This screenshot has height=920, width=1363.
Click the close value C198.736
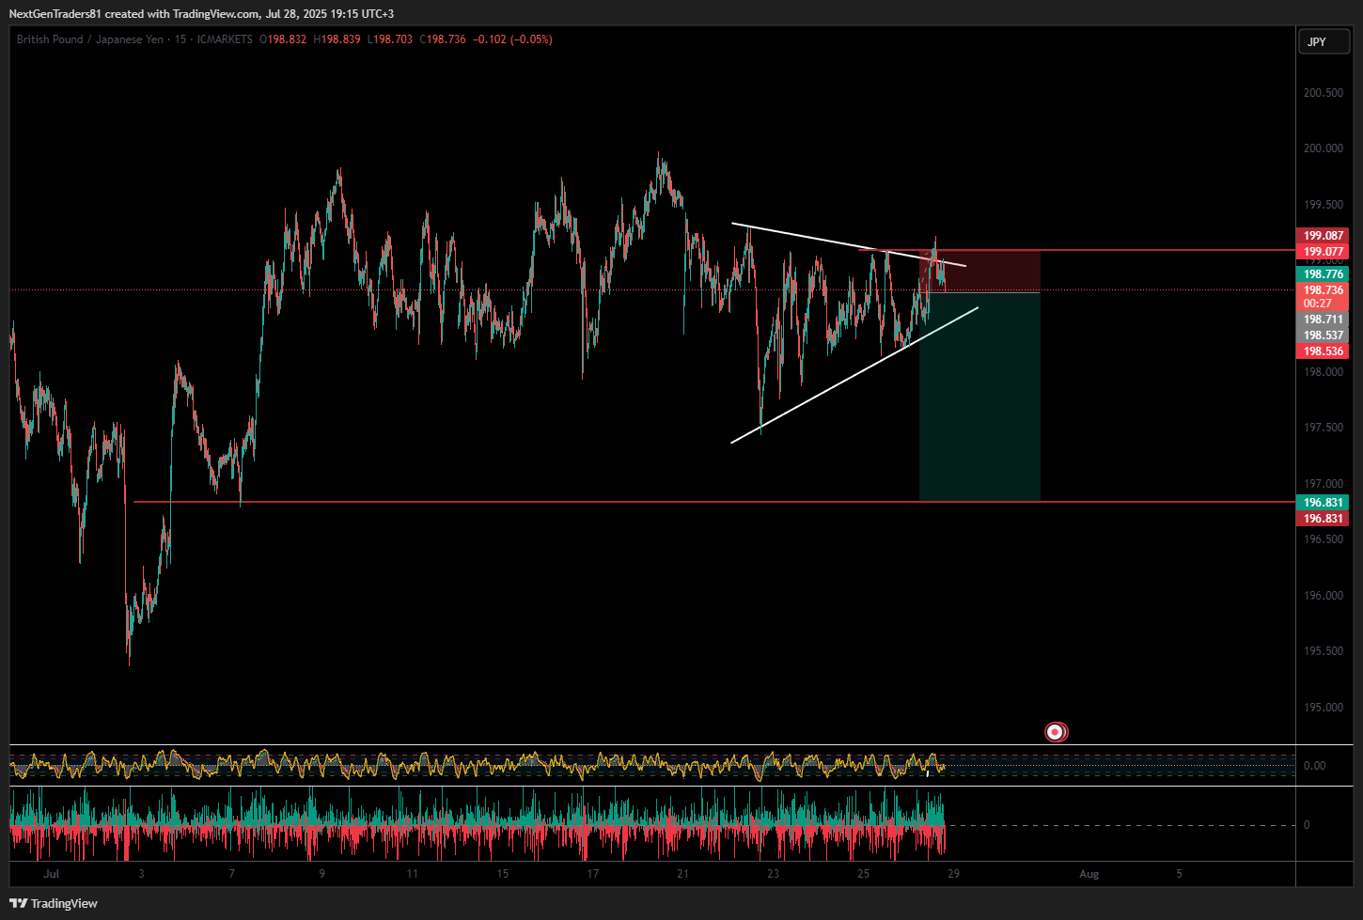tap(443, 39)
